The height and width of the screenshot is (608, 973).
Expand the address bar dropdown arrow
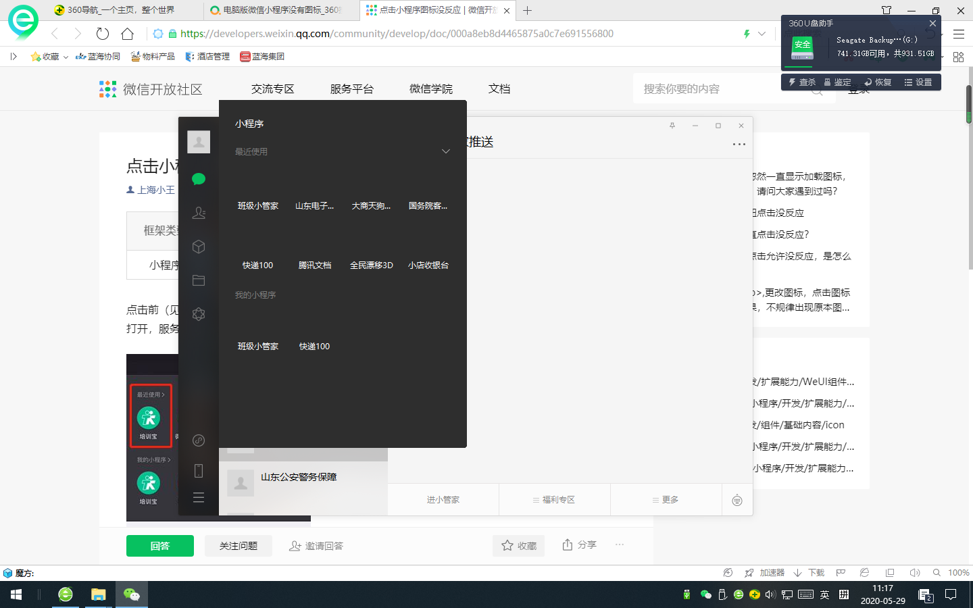762,34
